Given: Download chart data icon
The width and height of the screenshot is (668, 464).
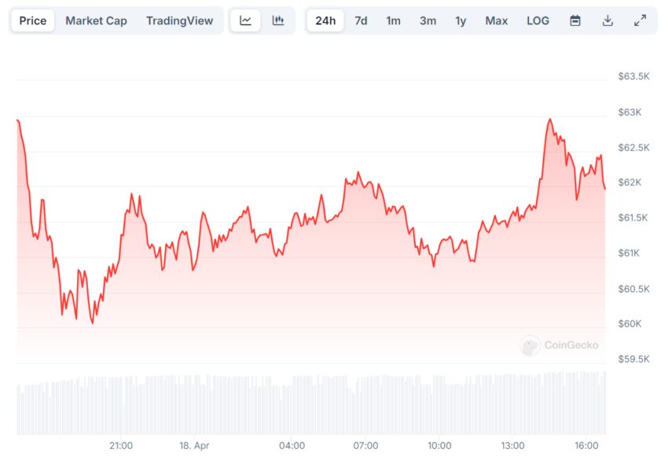Looking at the screenshot, I should coord(607,20).
